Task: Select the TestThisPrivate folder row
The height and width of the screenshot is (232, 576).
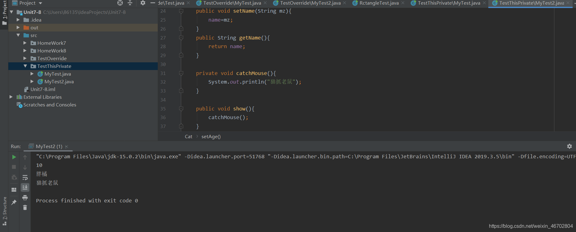Action: tap(83, 66)
